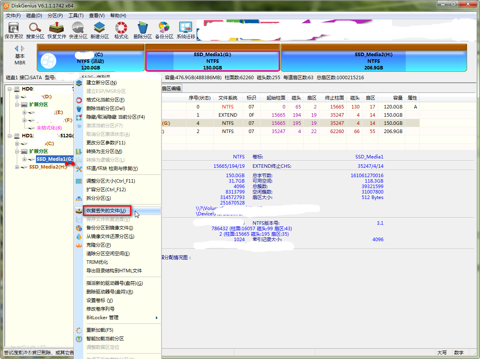Choose 重新加载(F5) in the context menu

tap(118, 330)
